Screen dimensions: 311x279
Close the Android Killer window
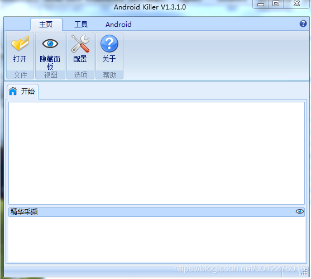click(296, 4)
